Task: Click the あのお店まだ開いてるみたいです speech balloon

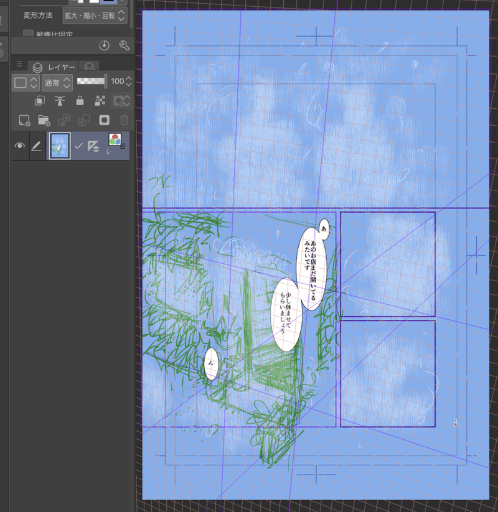Action: tap(311, 268)
